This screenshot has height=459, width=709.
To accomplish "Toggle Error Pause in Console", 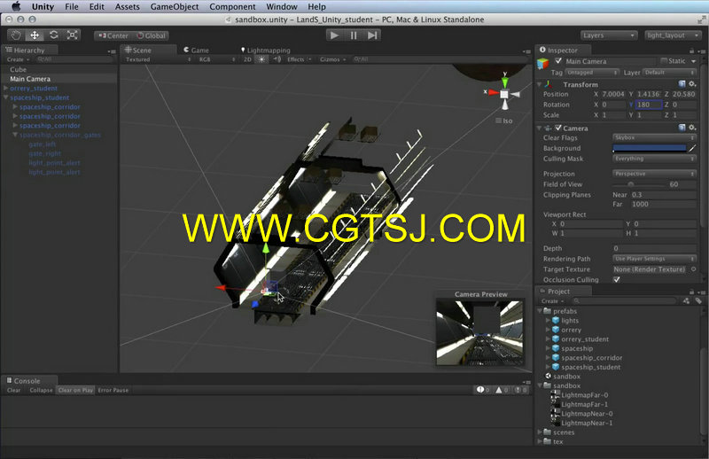I will coord(113,390).
